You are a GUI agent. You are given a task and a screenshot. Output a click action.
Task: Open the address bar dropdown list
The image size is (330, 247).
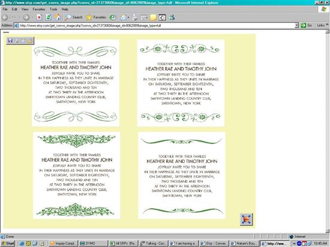(x=296, y=25)
